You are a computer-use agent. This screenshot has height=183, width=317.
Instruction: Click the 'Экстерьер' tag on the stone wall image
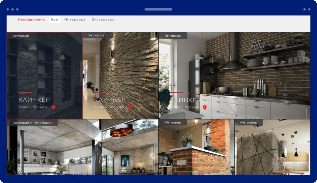coord(97,35)
